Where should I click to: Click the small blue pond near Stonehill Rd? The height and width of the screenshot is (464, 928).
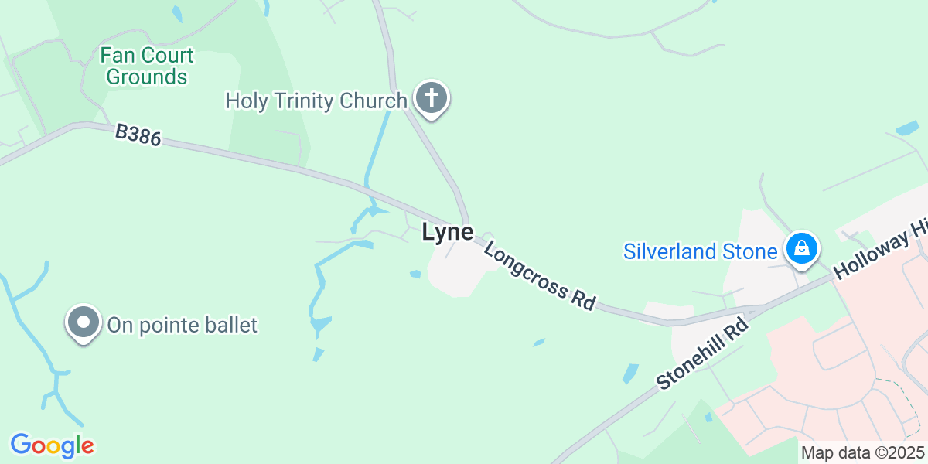tap(631, 374)
